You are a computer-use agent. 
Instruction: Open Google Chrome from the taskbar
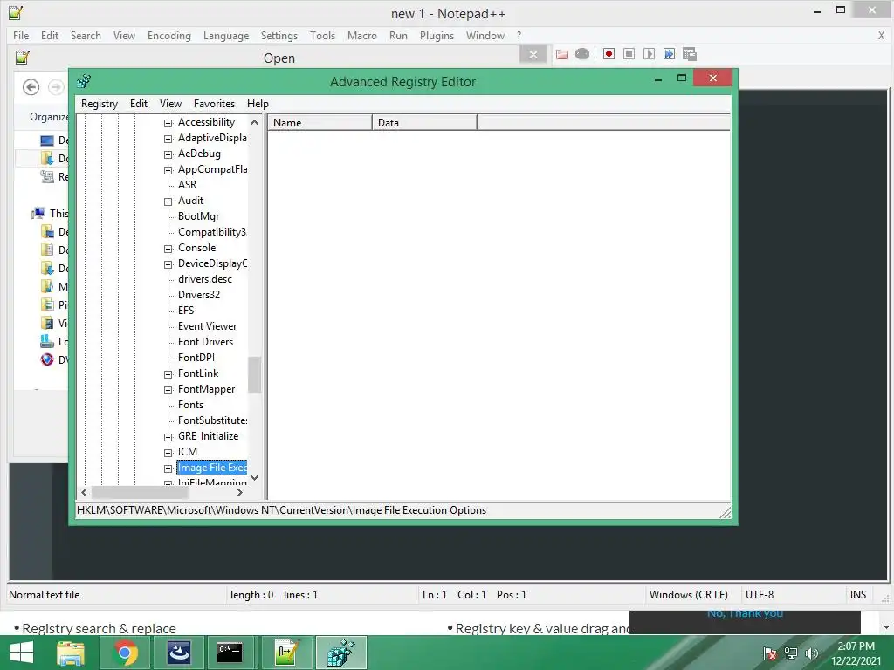[126, 653]
